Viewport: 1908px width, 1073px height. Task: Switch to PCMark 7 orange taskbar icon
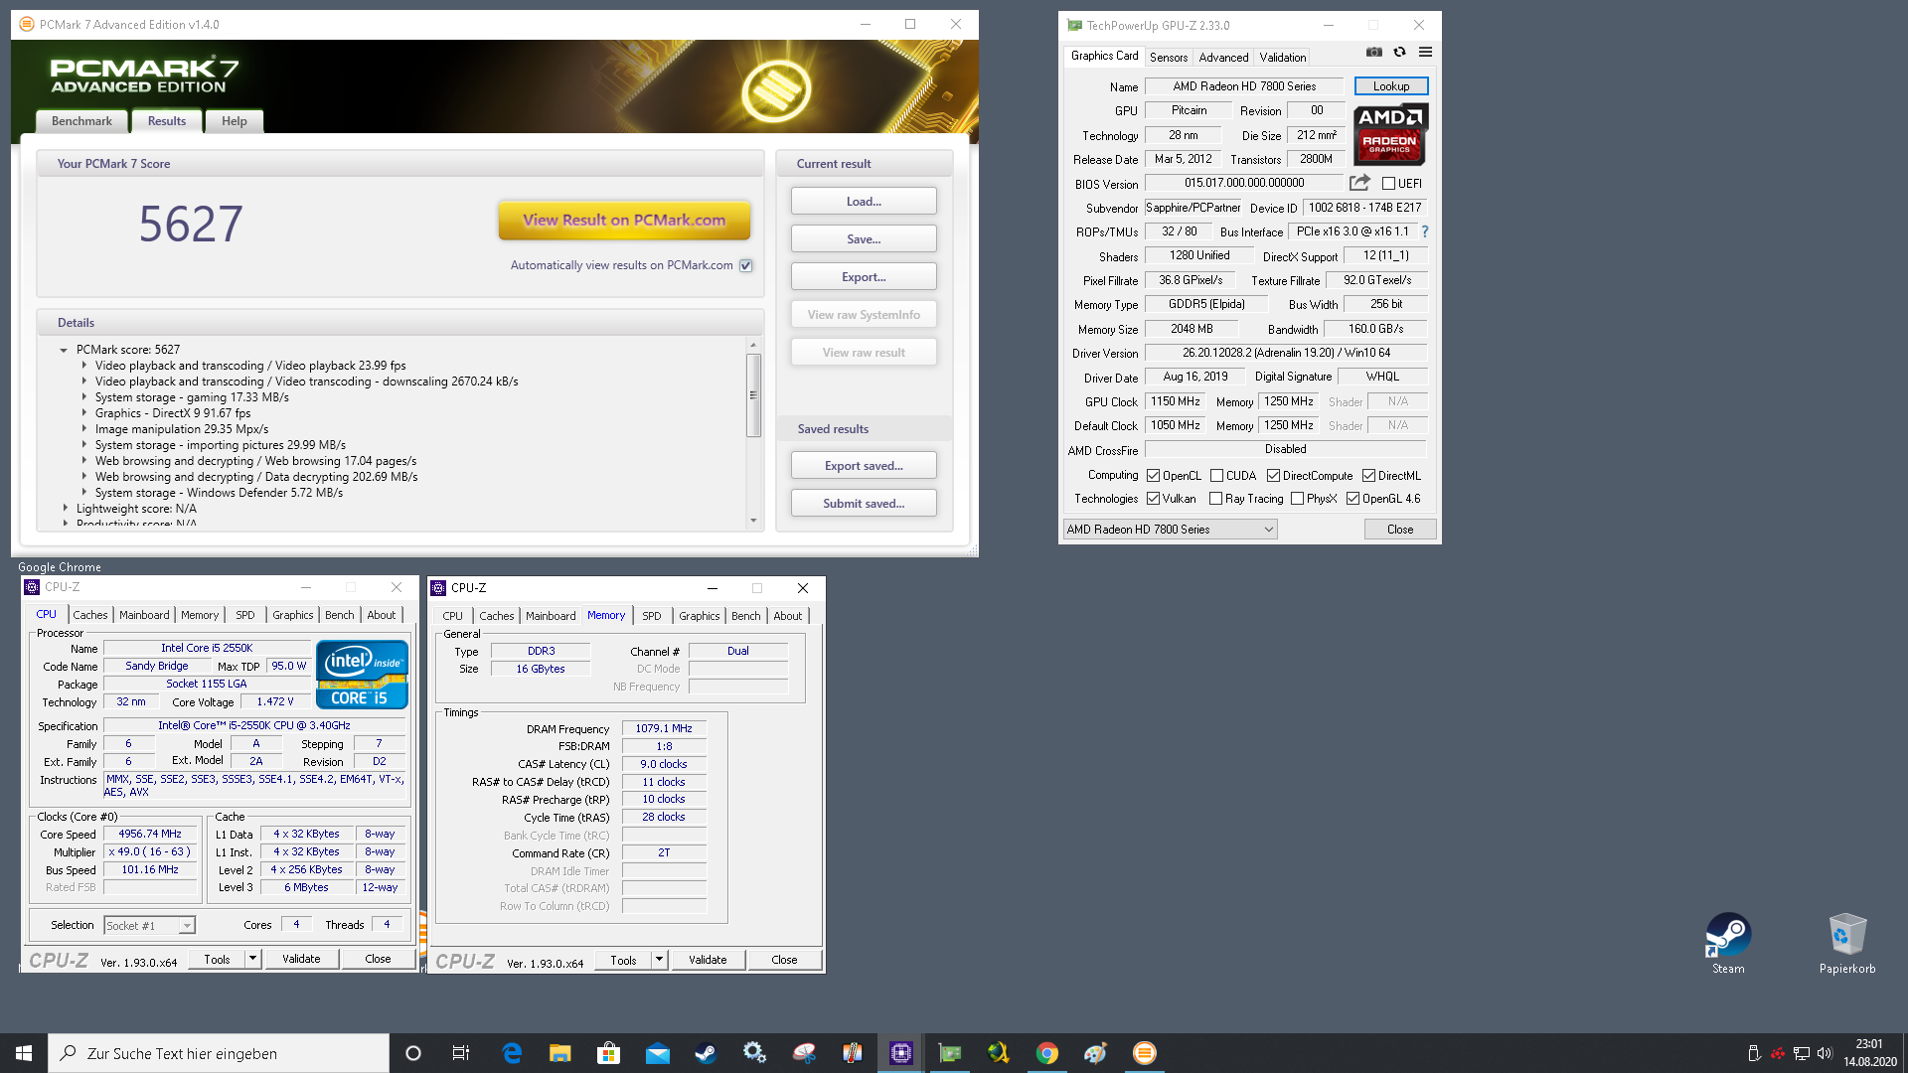click(x=1145, y=1053)
